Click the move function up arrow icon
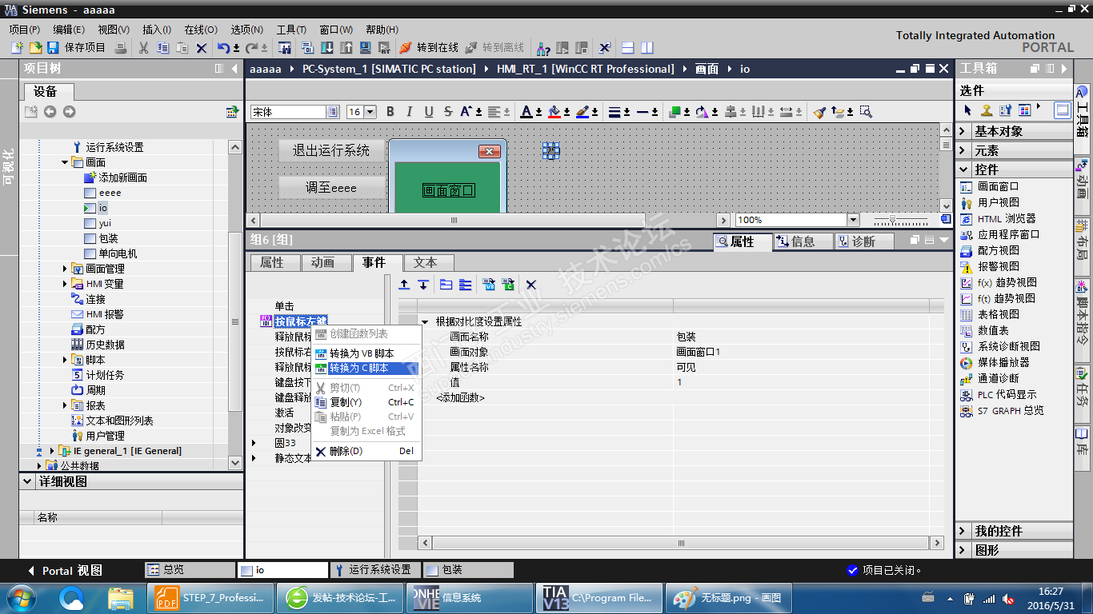Viewport: 1093px width, 614px height. point(404,285)
